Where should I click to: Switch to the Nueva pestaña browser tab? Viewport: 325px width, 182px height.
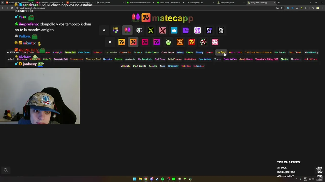coord(110,3)
